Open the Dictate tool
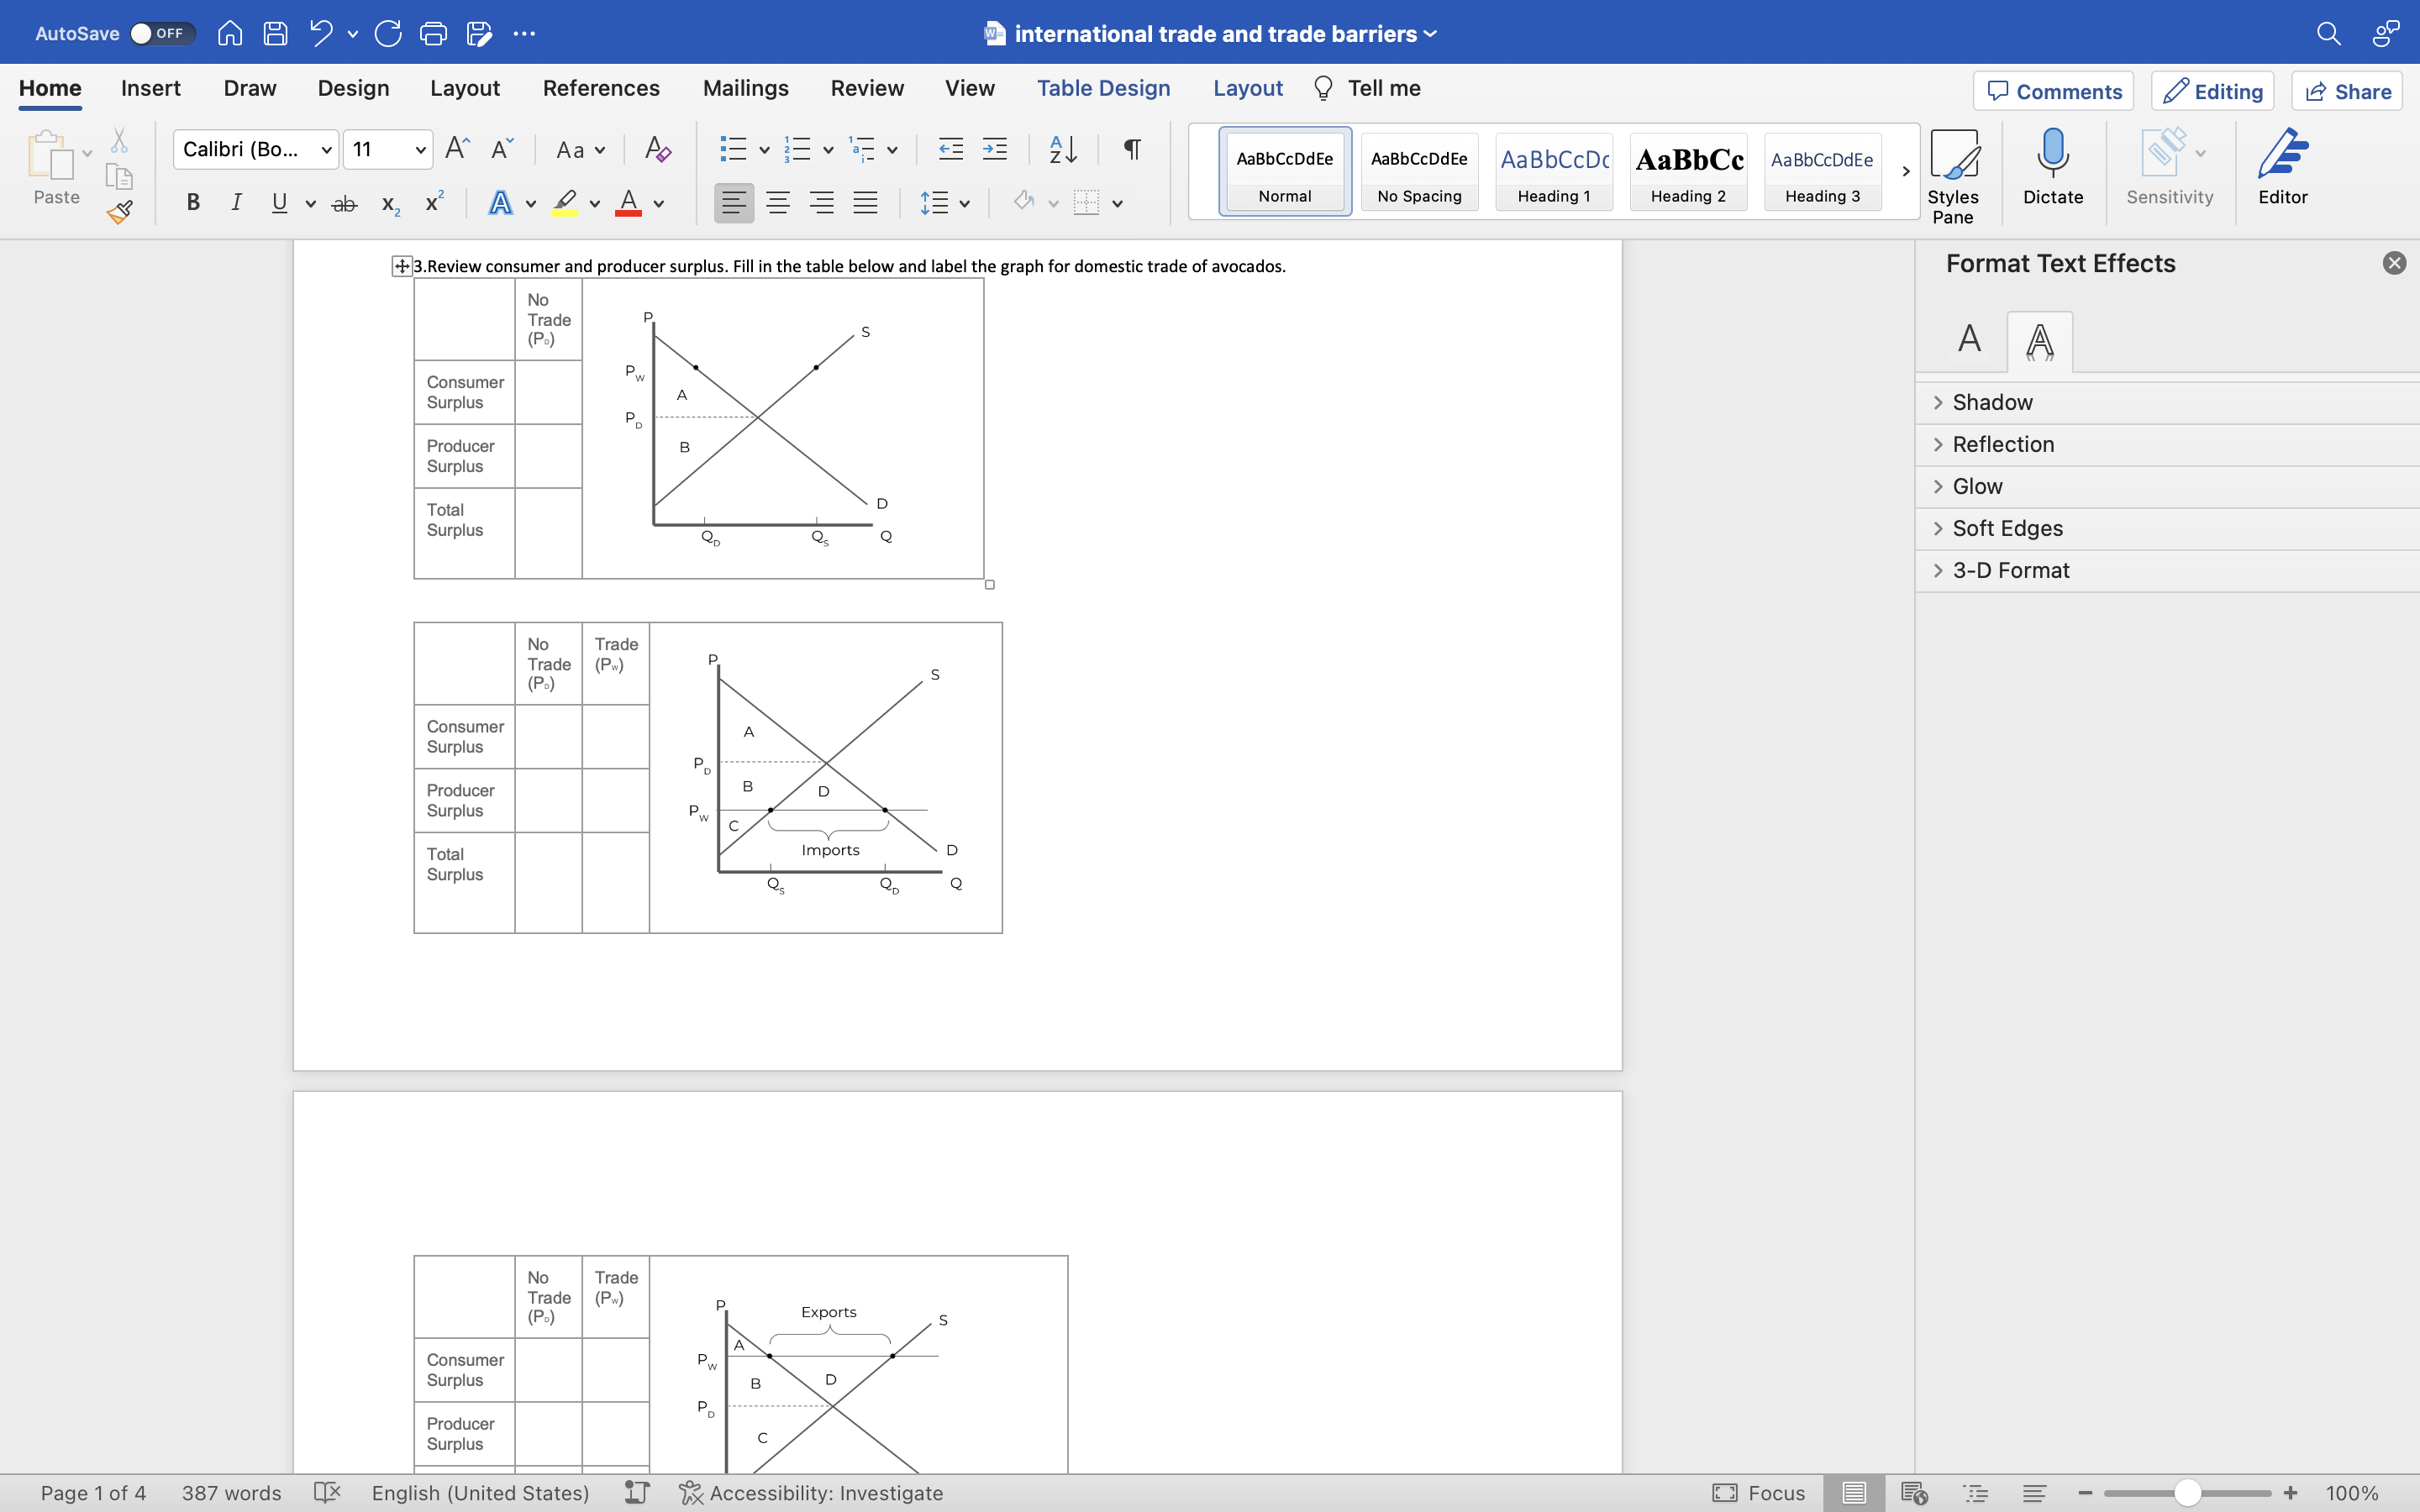2420x1512 pixels. coord(2052,170)
